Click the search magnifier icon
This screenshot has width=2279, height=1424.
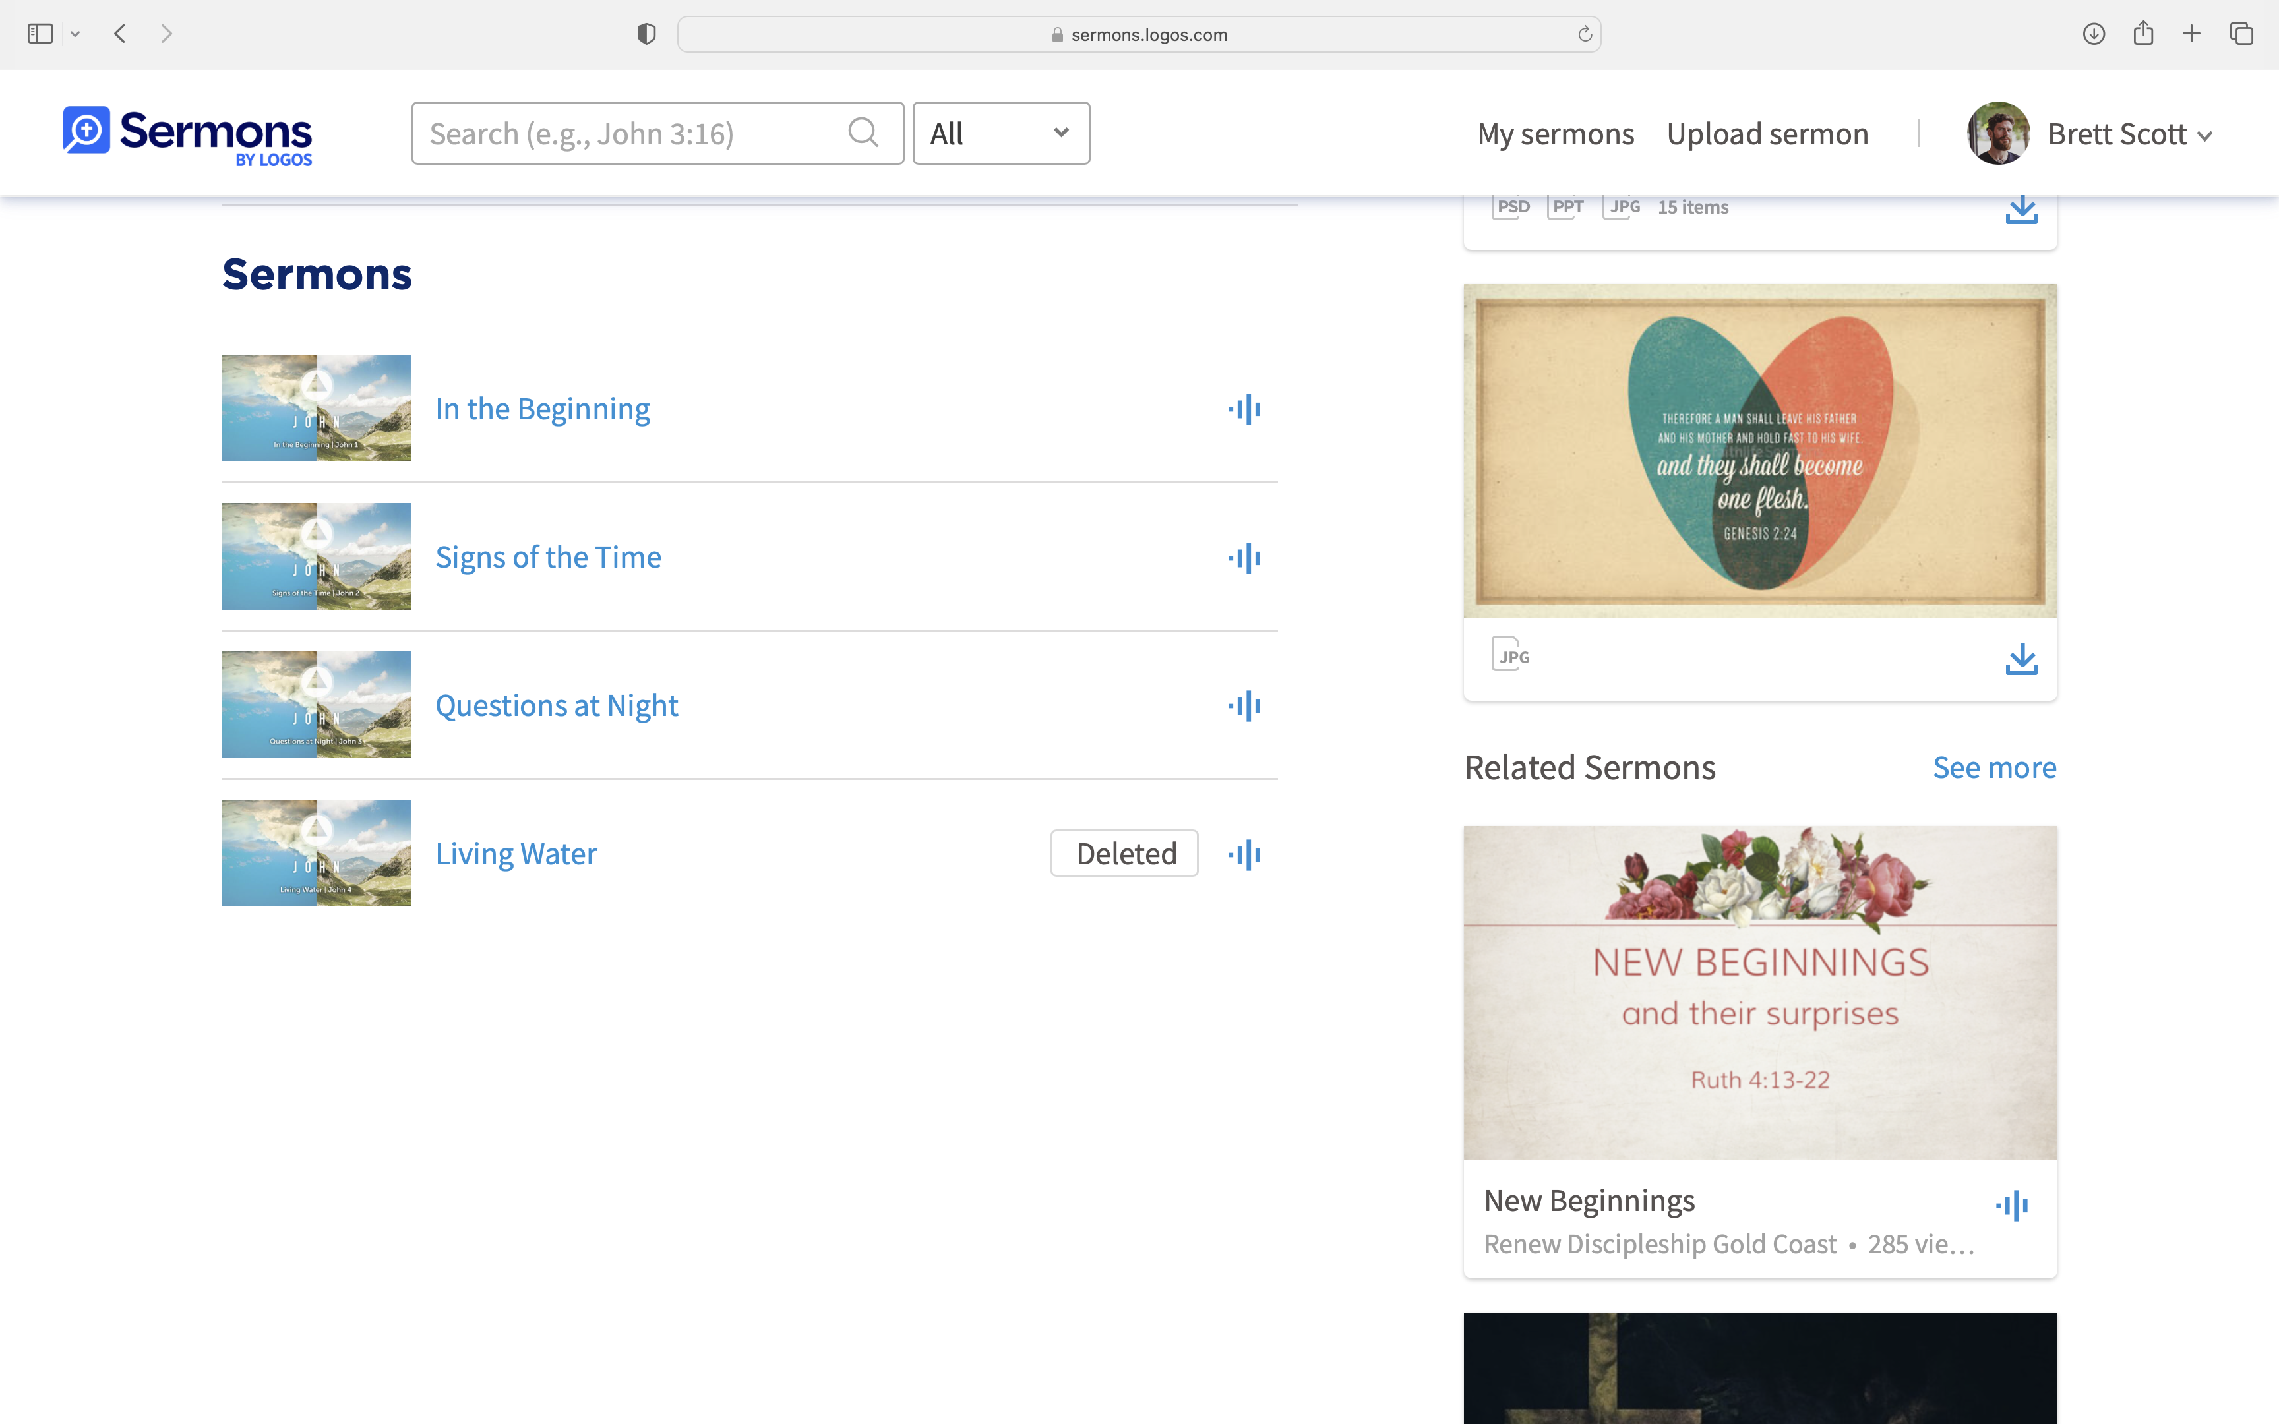click(863, 133)
